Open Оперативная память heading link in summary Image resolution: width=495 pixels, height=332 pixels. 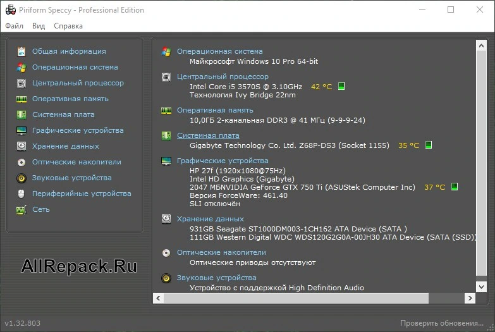(x=215, y=110)
